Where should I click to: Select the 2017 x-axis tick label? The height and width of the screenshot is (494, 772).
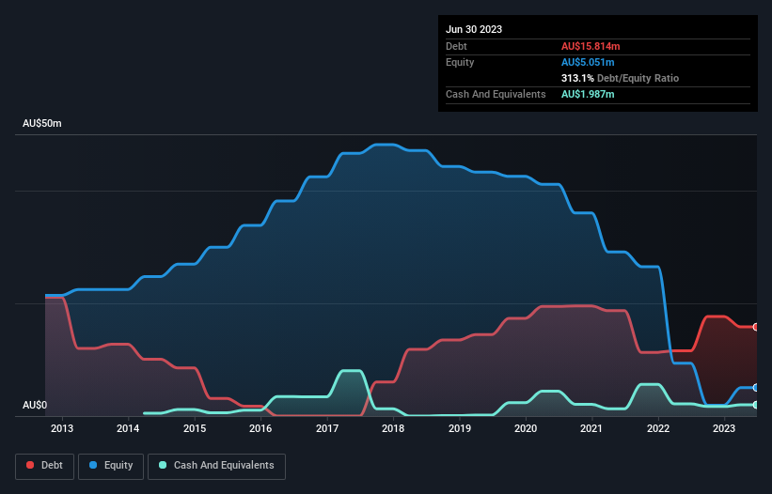(x=327, y=429)
